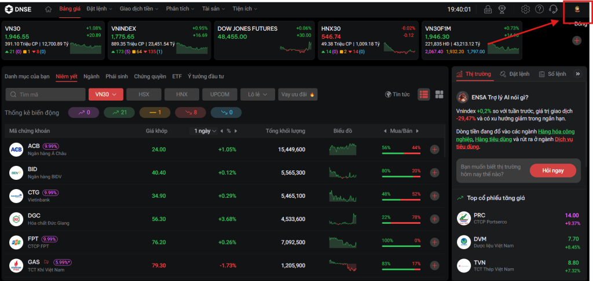Switch to grid view layout
The image size is (593, 281).
[x=439, y=94]
